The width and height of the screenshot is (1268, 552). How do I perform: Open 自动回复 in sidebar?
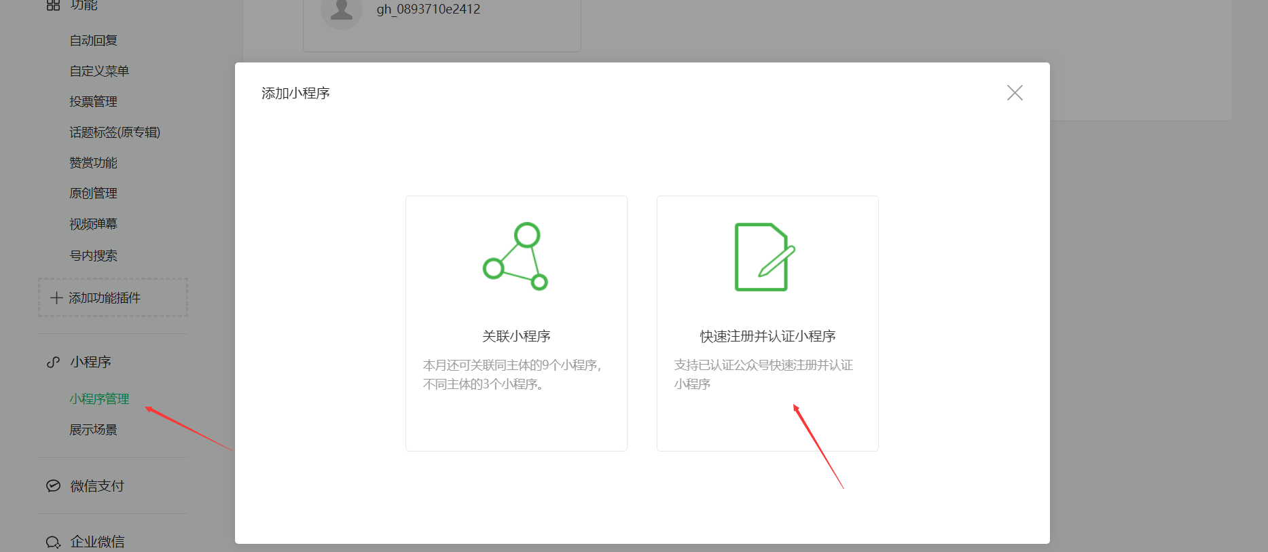(x=93, y=41)
